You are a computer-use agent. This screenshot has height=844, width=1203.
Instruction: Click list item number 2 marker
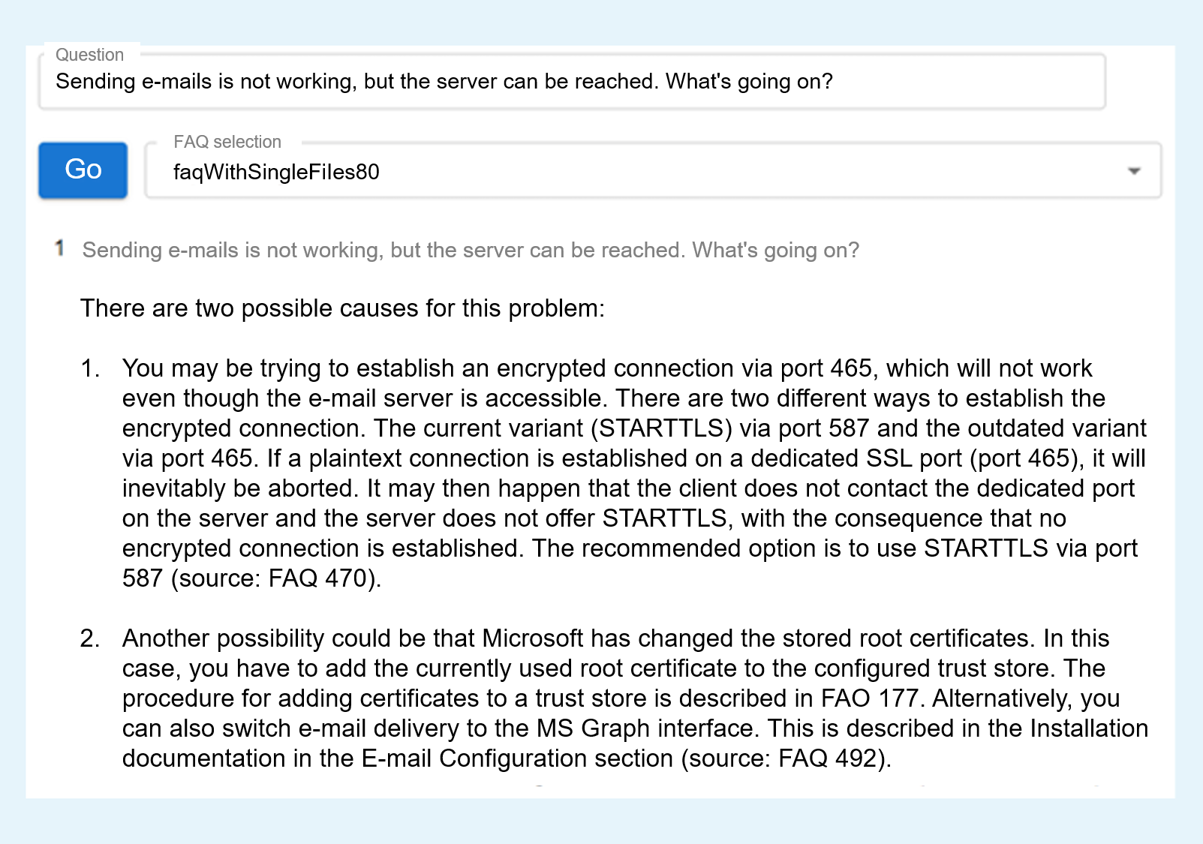click(x=90, y=638)
